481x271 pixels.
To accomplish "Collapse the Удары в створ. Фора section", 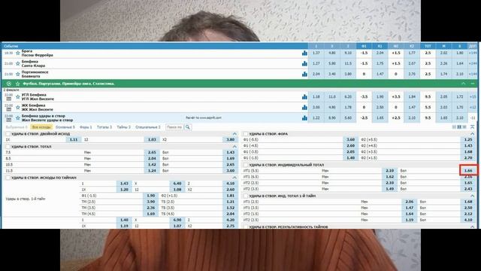I will pyautogui.click(x=473, y=134).
